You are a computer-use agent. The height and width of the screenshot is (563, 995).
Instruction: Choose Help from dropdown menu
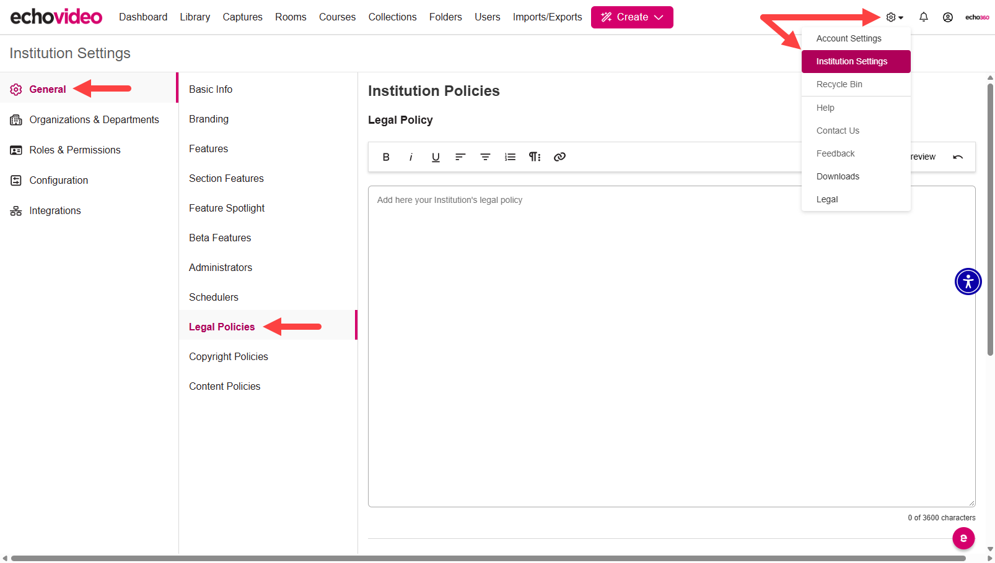[x=856, y=108]
